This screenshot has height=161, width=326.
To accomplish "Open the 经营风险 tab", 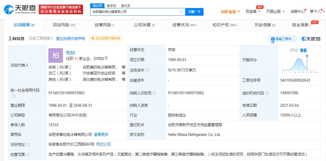I will point(104,25).
